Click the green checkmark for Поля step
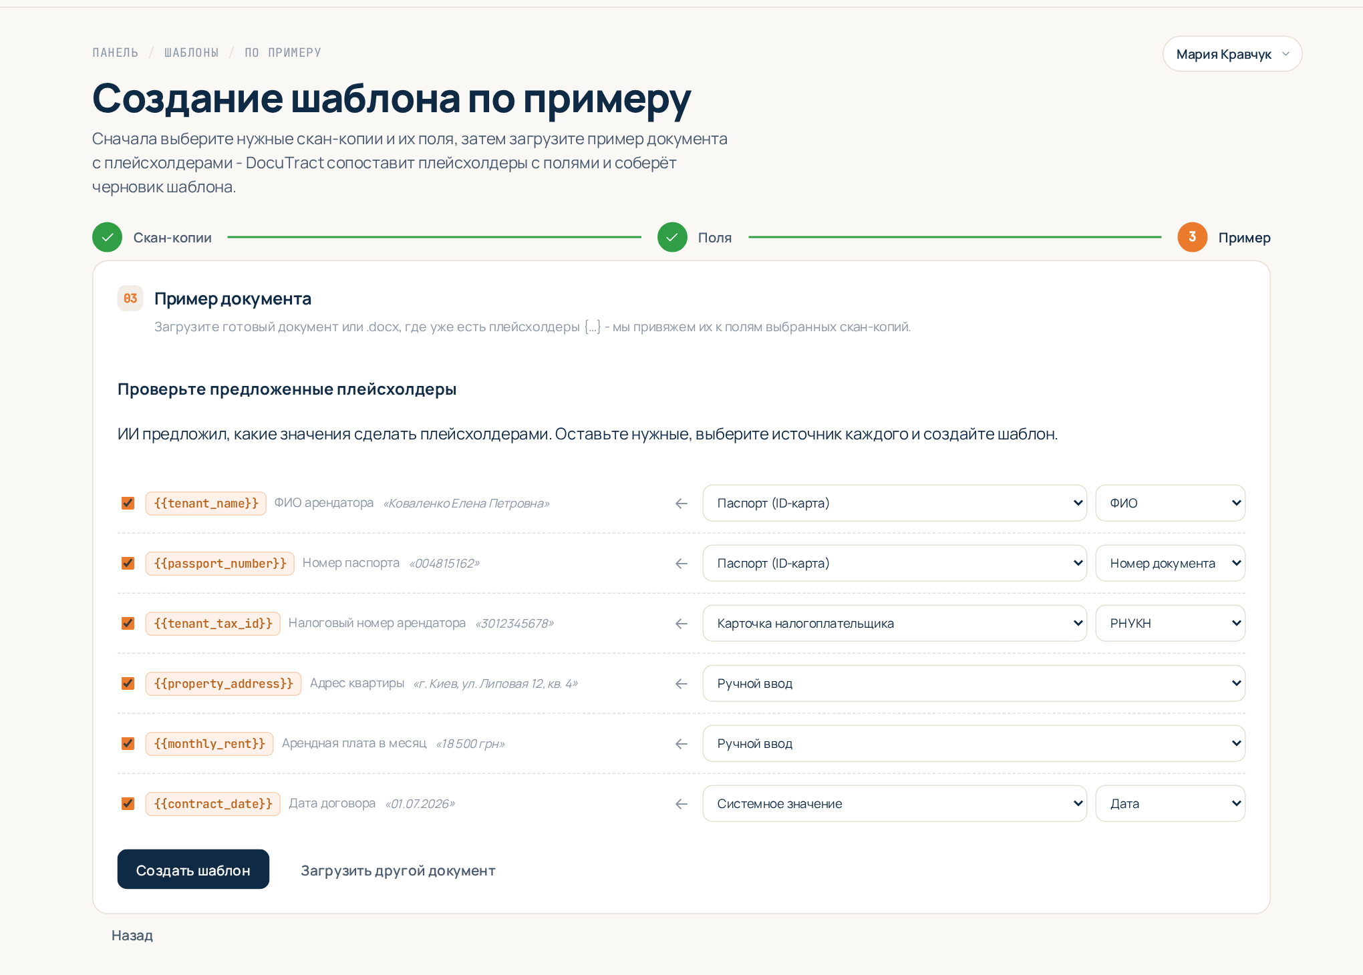The height and width of the screenshot is (975, 1363). [672, 237]
